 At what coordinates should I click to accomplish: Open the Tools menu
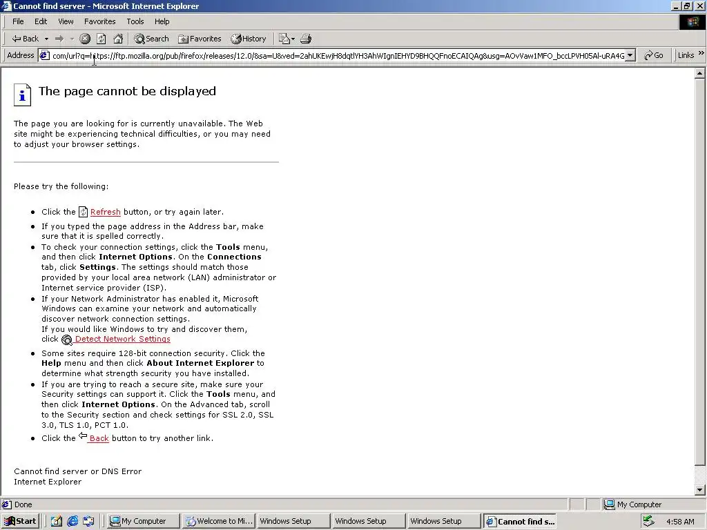135,21
